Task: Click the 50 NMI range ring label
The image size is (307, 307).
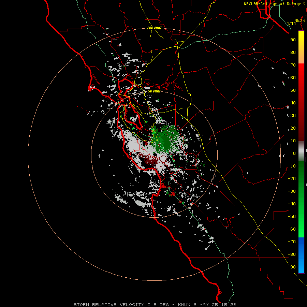Action: 154,91
